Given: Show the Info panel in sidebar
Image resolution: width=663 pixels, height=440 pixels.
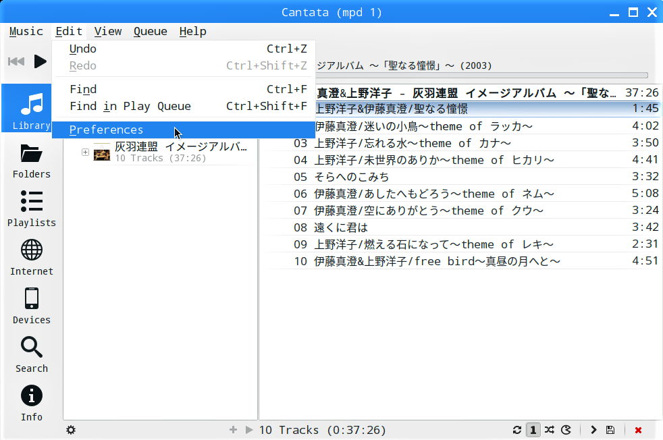Looking at the screenshot, I should (32, 404).
